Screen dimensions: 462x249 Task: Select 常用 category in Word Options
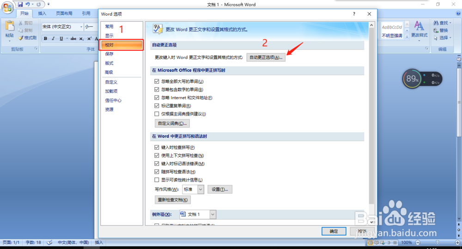pos(122,26)
